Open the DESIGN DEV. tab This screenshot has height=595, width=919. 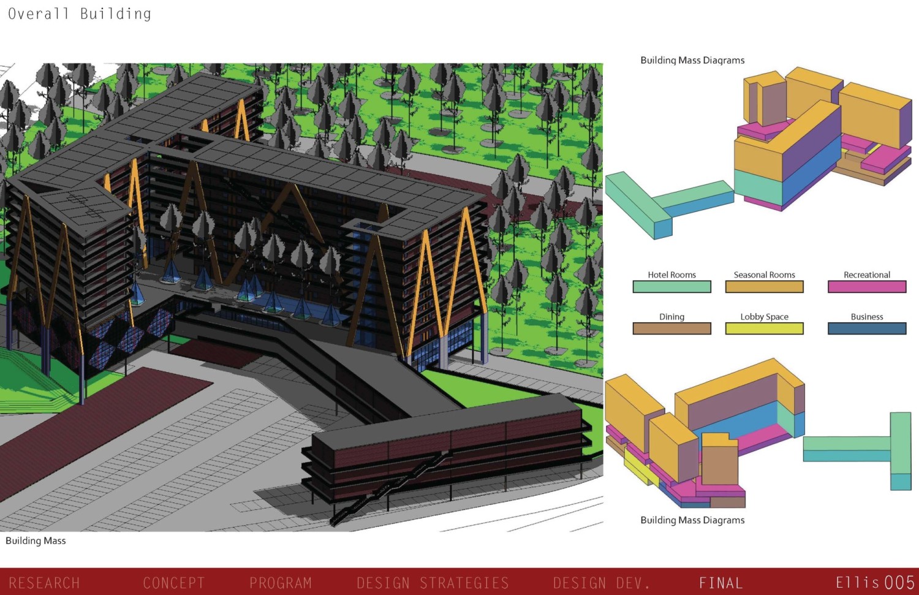click(601, 583)
